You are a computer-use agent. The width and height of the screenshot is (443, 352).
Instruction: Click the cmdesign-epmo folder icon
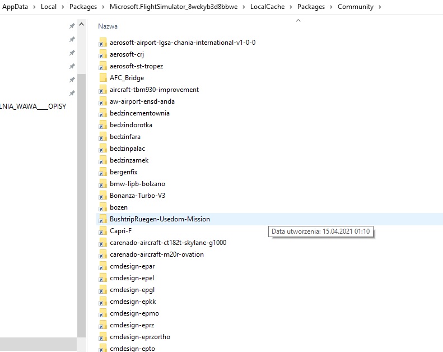[x=102, y=313]
